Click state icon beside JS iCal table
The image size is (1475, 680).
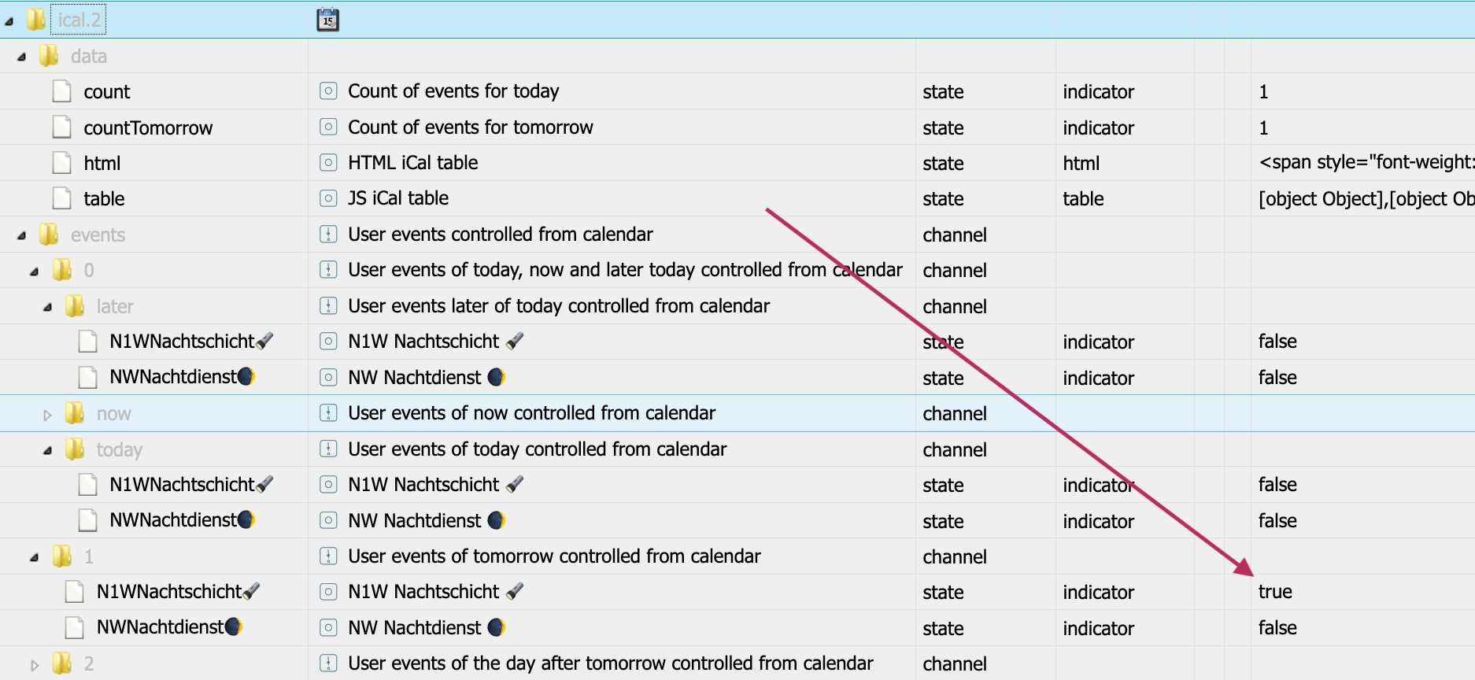328,198
